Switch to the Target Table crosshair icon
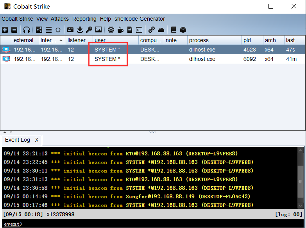Image resolution: width=306 pixels, height=228 pixels. pyautogui.click(x=58, y=30)
